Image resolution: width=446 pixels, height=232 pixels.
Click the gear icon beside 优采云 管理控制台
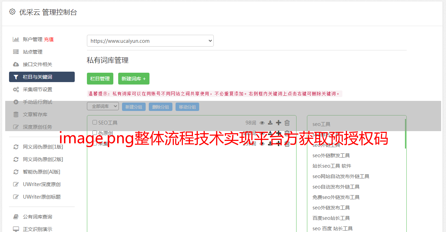(x=13, y=12)
